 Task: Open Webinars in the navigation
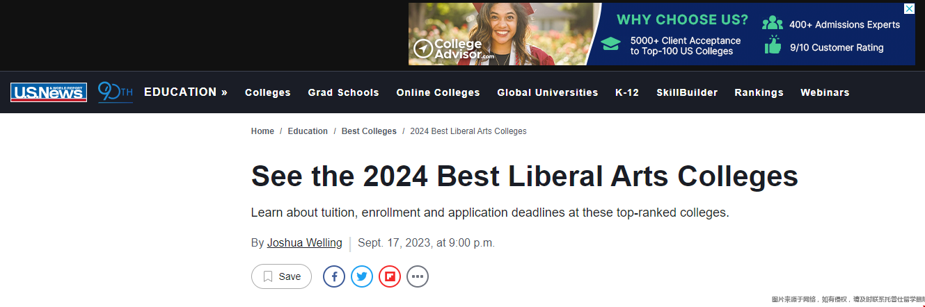825,92
